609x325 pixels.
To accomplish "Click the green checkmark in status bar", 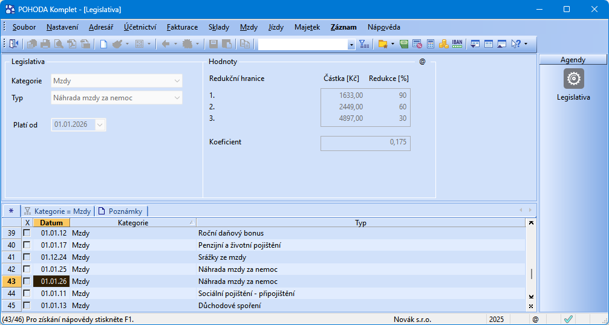I will [x=568, y=319].
